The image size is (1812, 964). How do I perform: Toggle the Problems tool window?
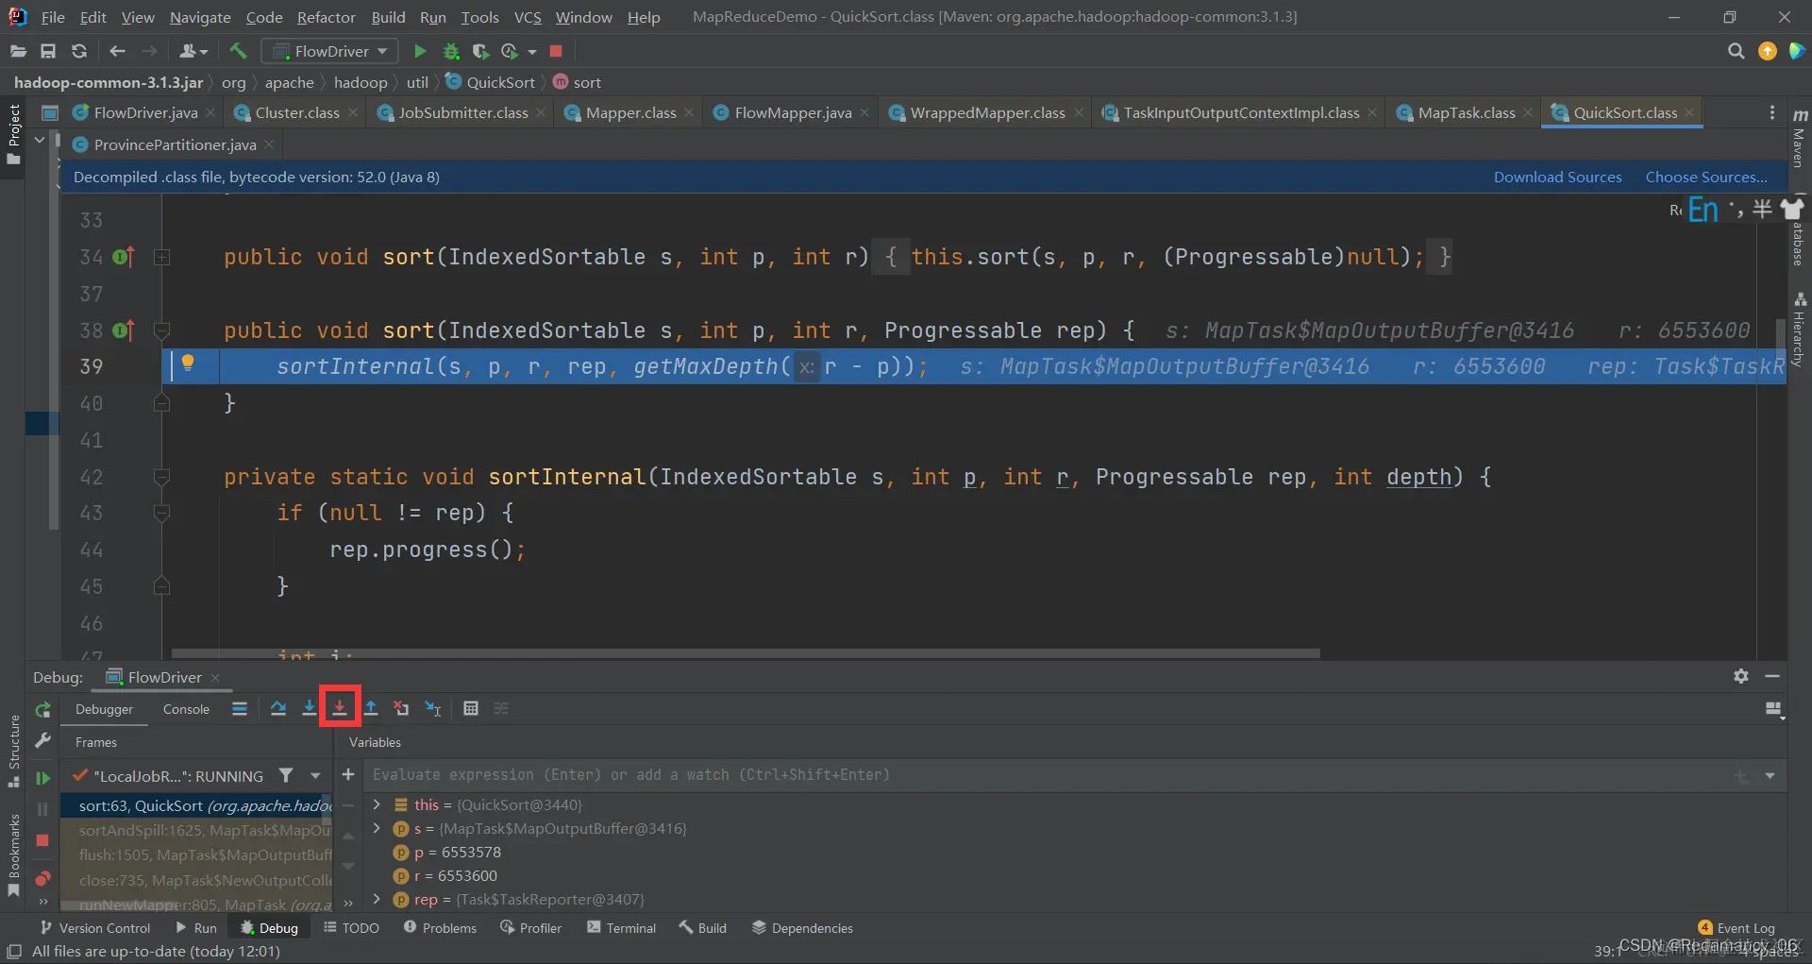pos(440,928)
